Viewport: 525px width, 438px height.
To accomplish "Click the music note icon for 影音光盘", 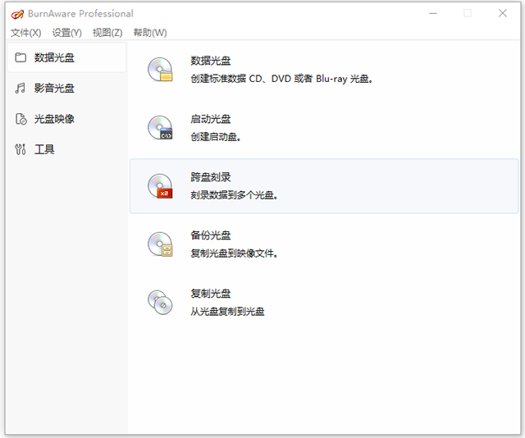I will 20,88.
